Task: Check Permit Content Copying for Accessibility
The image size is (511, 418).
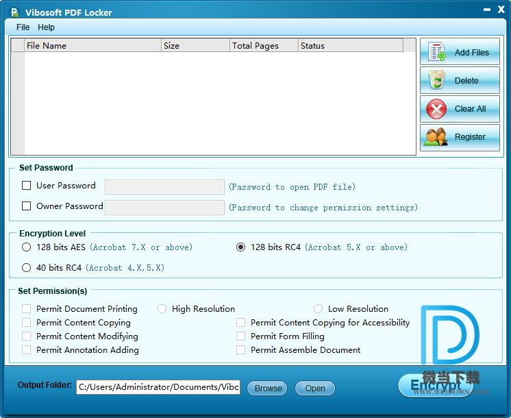Action: click(x=241, y=323)
